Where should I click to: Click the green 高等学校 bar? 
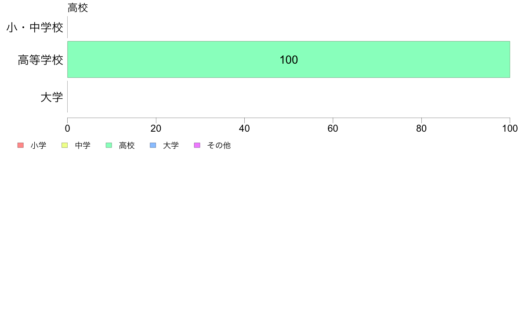point(289,60)
